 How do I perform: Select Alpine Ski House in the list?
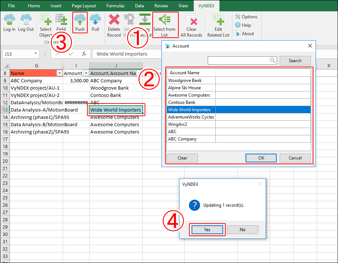click(239, 88)
